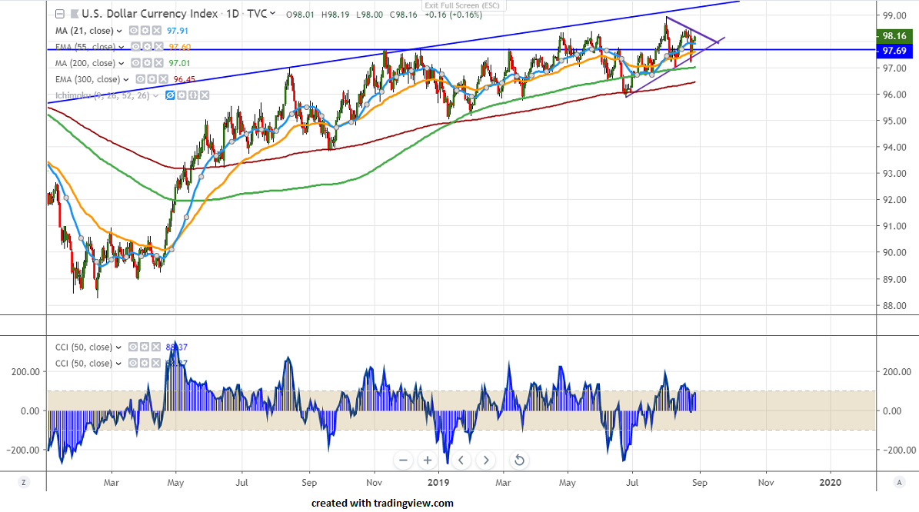Screen dimensions: 919x512
Task: Zoom in using the plus button
Action: click(x=428, y=460)
